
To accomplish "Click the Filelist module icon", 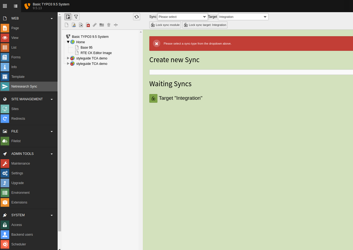I will point(5,141).
